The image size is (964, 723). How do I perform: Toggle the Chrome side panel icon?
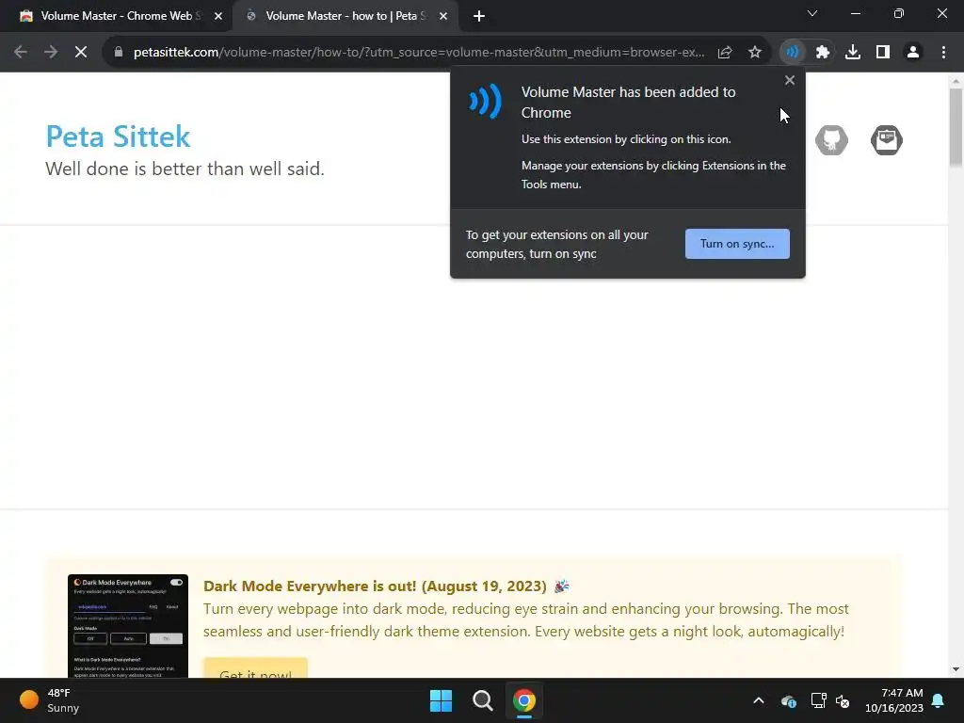coord(883,53)
